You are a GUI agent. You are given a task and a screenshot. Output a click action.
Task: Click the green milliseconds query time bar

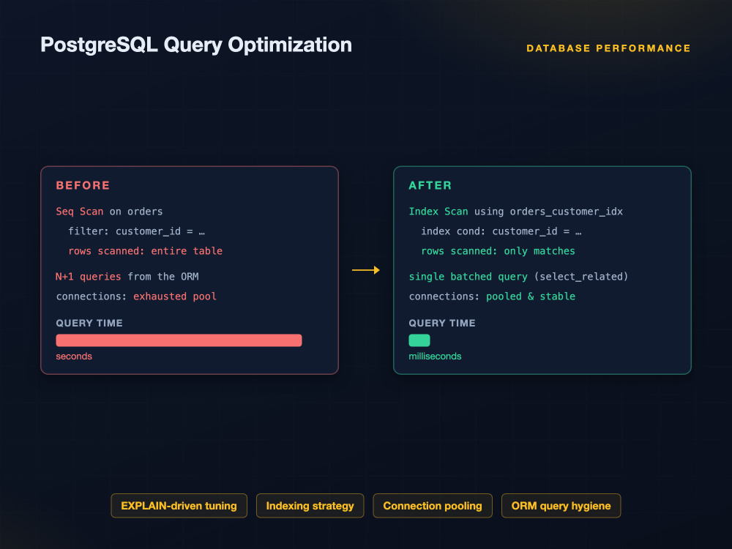[x=419, y=340]
